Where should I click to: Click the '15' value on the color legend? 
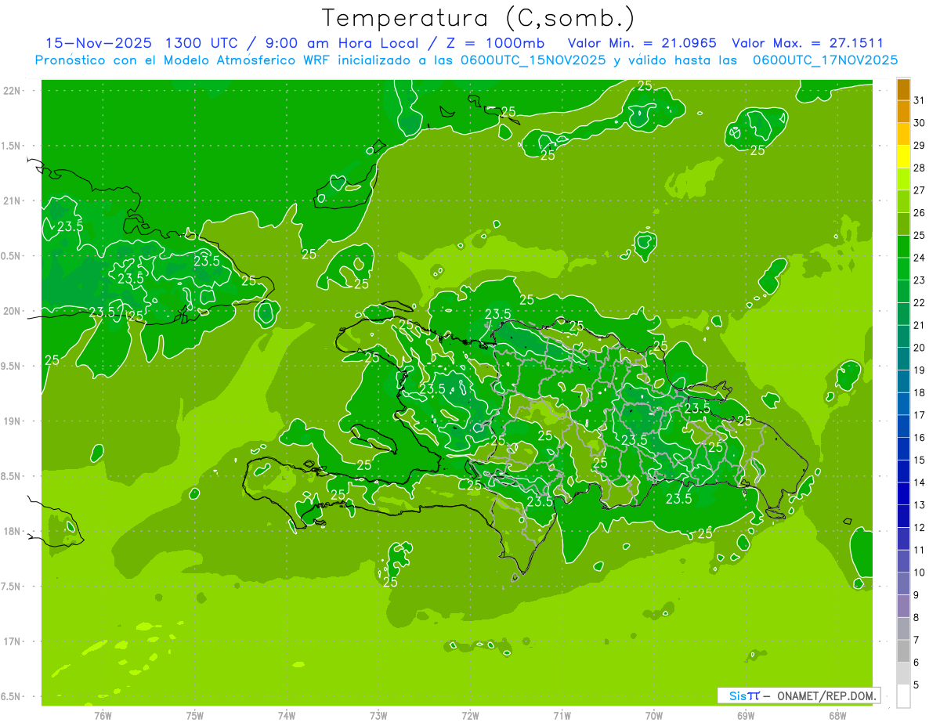coord(920,461)
